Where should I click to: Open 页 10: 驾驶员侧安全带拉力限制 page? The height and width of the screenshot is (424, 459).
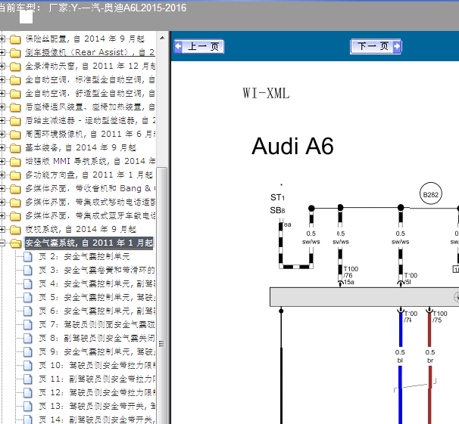point(97,365)
